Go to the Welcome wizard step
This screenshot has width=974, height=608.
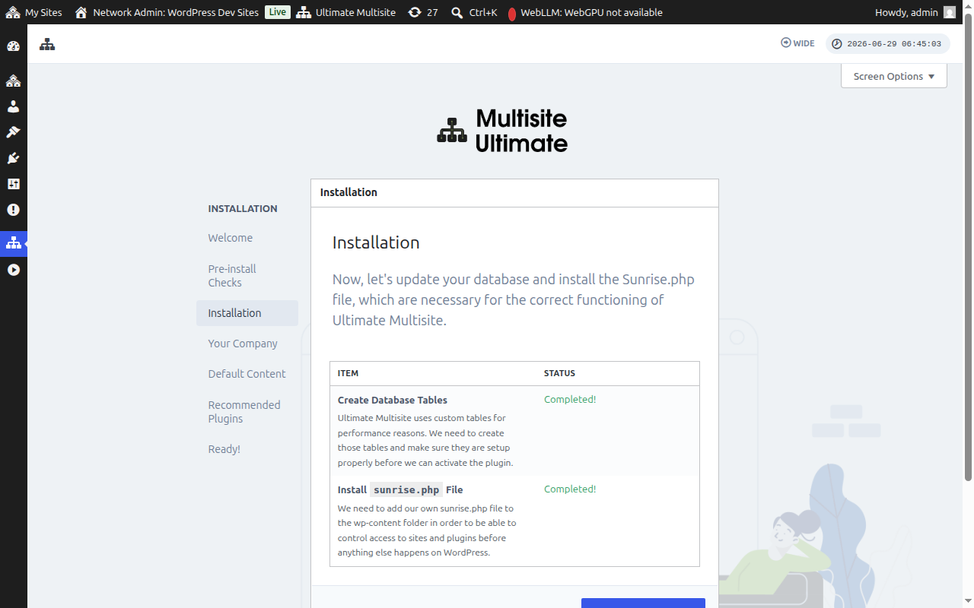coord(231,238)
